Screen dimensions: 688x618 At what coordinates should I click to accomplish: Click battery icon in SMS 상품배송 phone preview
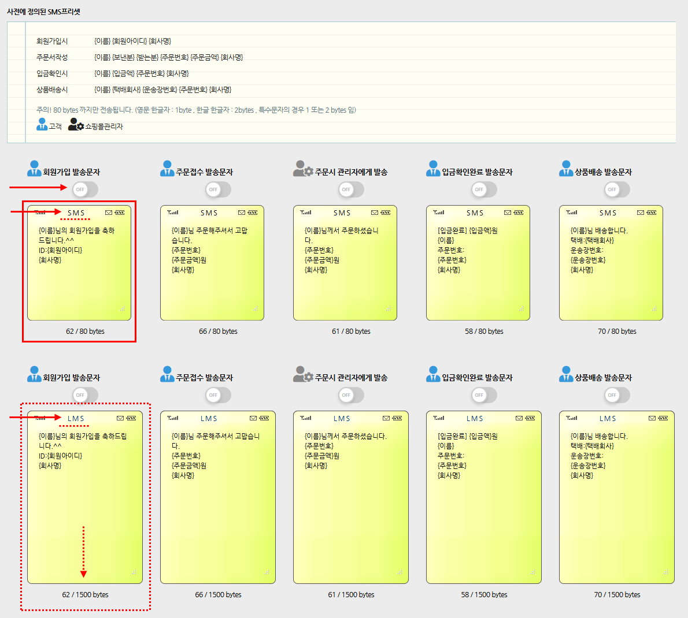pyautogui.click(x=652, y=213)
